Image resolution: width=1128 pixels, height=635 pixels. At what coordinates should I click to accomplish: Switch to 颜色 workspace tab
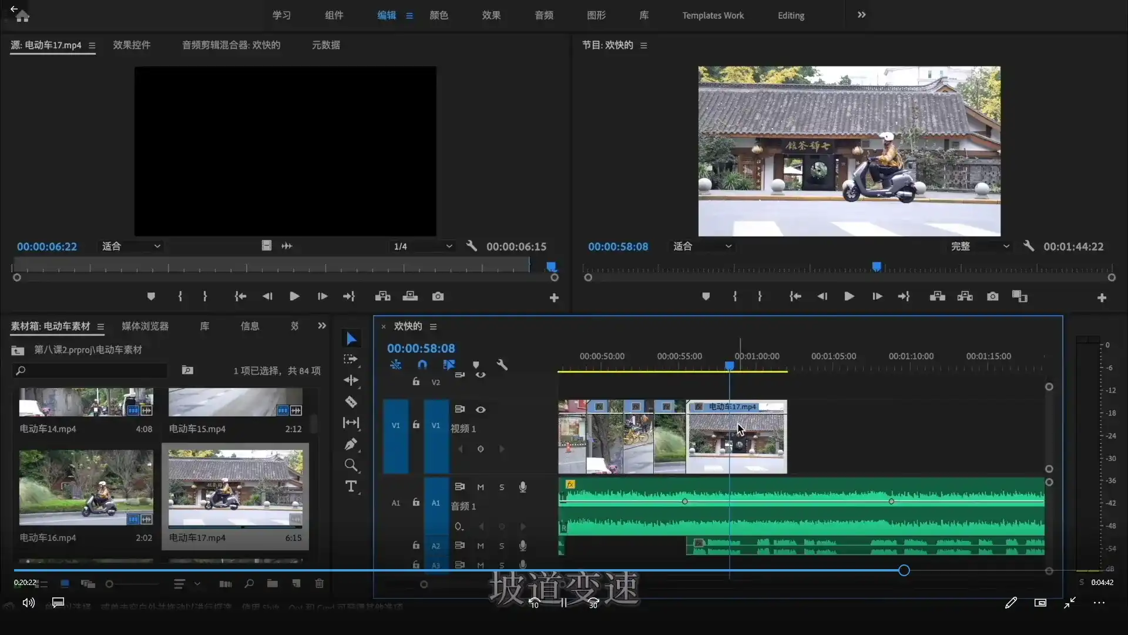pos(438,15)
